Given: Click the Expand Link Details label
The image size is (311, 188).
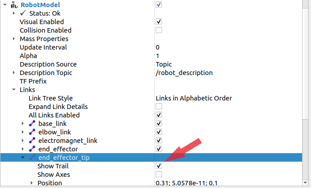Looking at the screenshot, I should pos(58,107).
